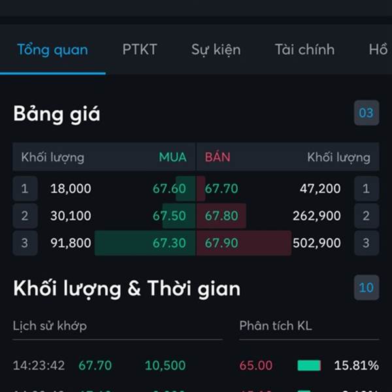The image size is (392, 392).
Task: Select buy price 67.60
Action: [169, 189]
